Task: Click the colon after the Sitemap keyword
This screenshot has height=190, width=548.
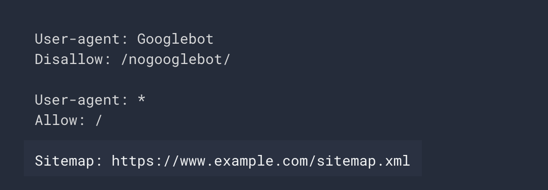Action: click(x=99, y=162)
